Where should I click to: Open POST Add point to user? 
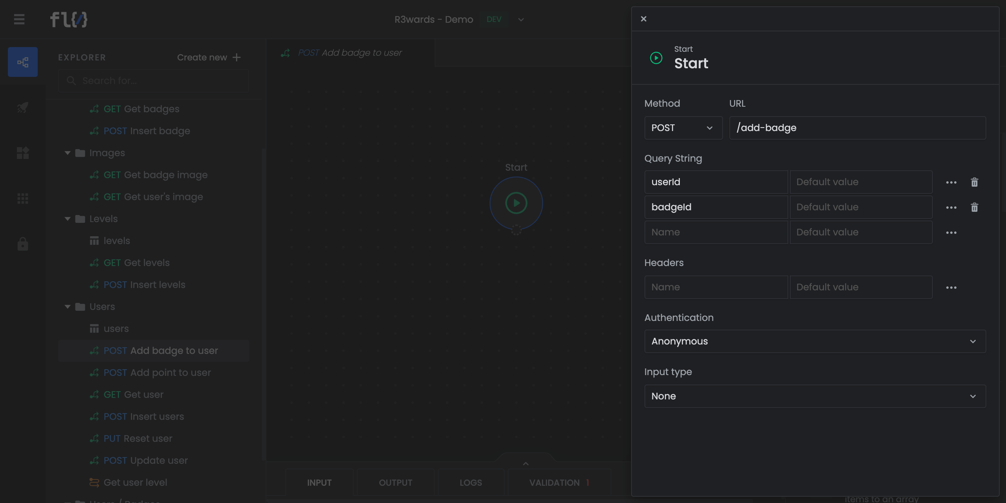pyautogui.click(x=157, y=373)
